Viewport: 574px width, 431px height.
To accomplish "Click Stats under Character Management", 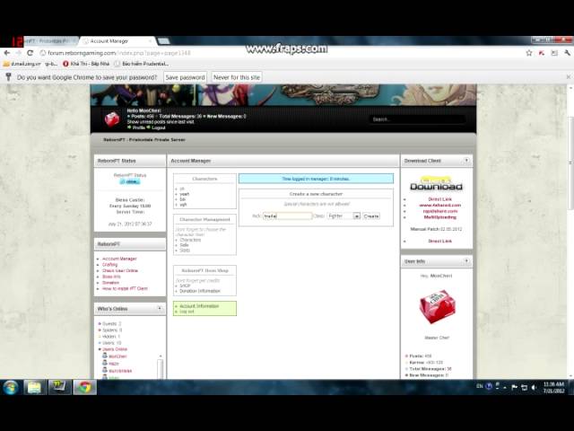I will click(185, 251).
